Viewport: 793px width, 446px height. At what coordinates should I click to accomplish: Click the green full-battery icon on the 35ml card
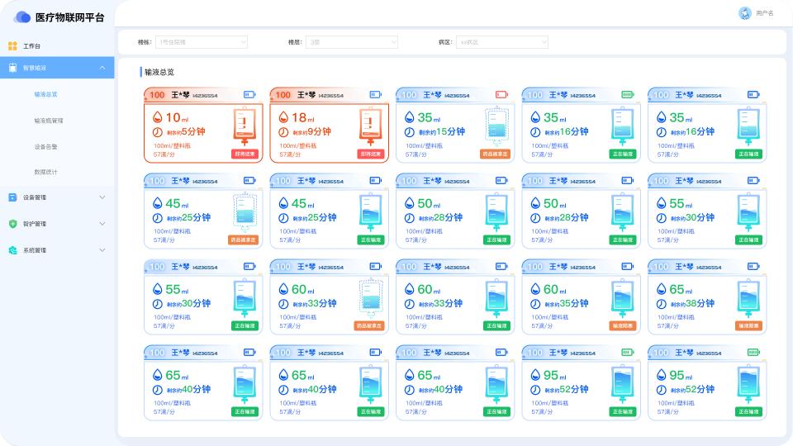point(627,95)
